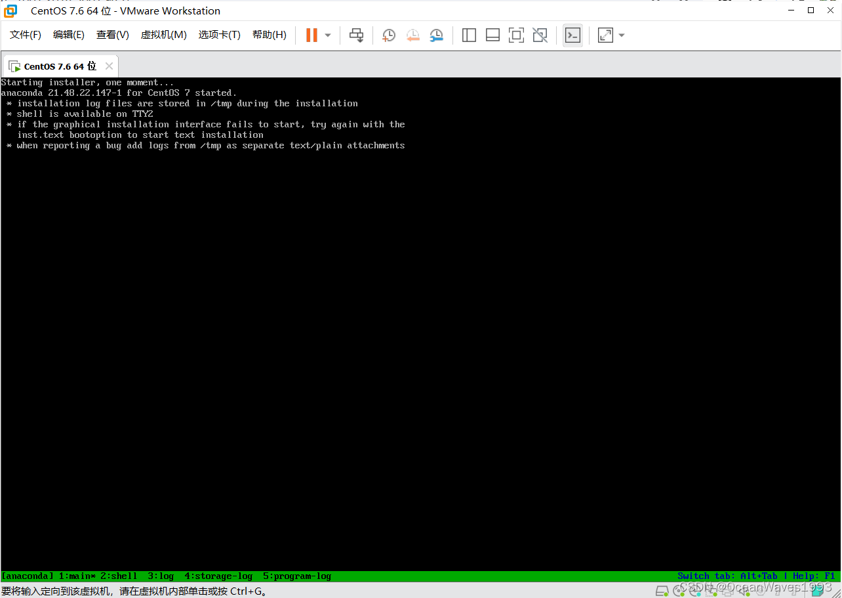
Task: Click 'Switch tab: Alt+Tab' hint text
Action: point(727,576)
